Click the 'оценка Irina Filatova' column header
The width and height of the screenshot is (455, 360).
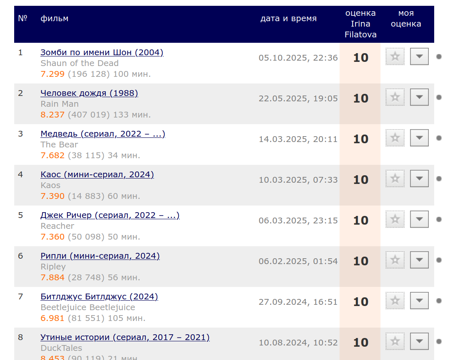pos(361,24)
